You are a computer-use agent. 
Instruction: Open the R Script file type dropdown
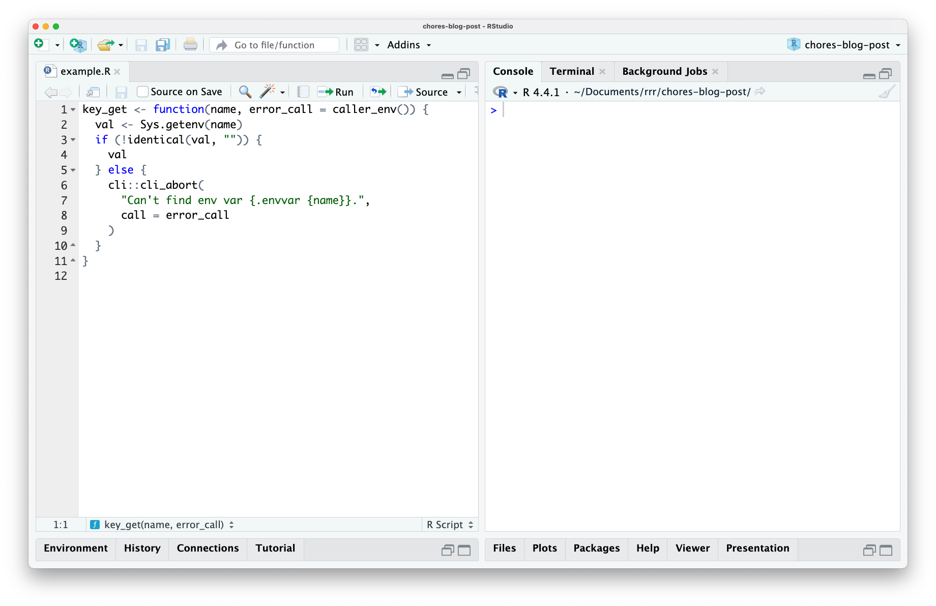[449, 524]
